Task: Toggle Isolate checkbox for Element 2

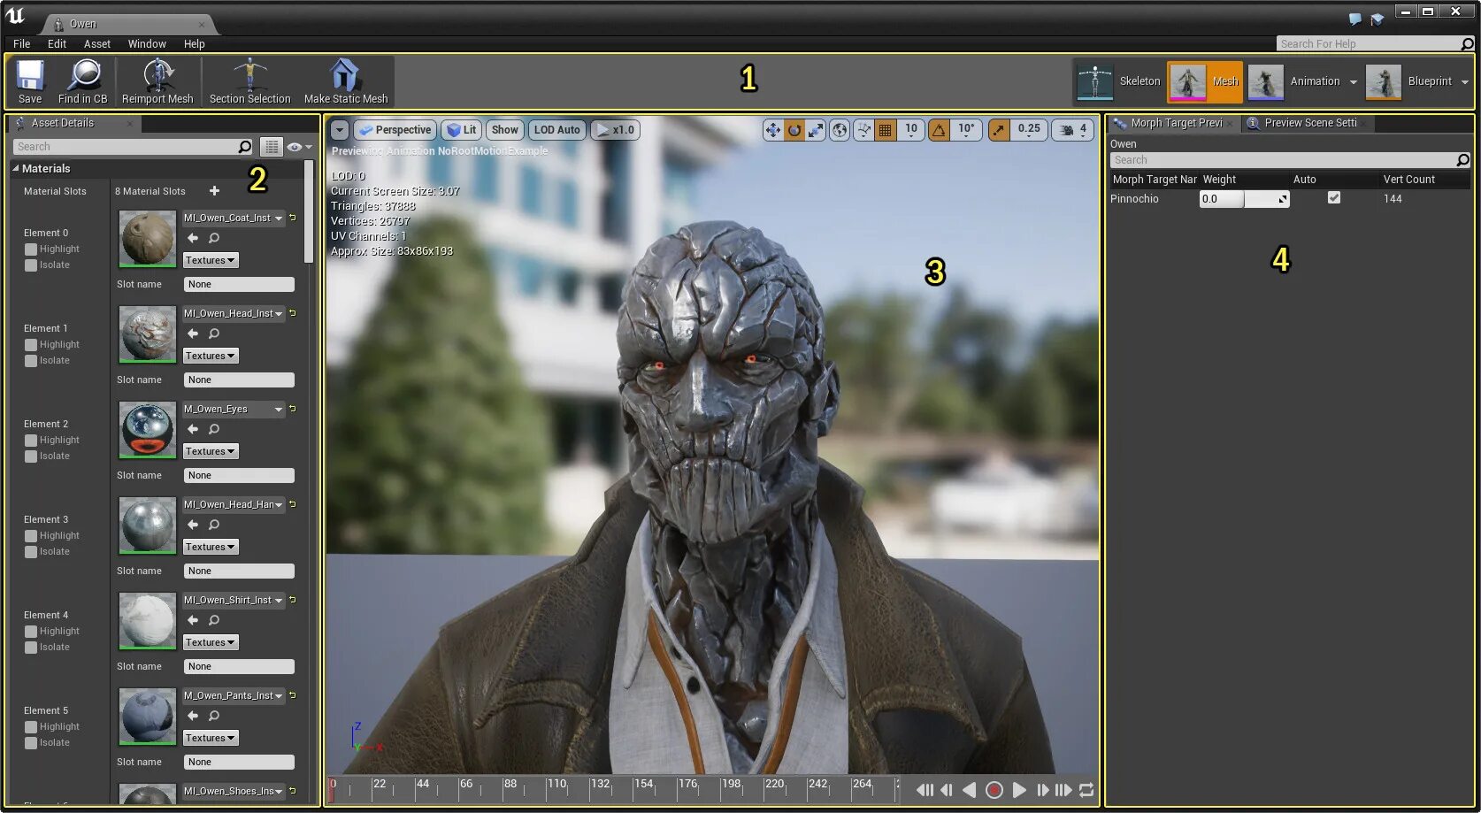Action: point(31,456)
